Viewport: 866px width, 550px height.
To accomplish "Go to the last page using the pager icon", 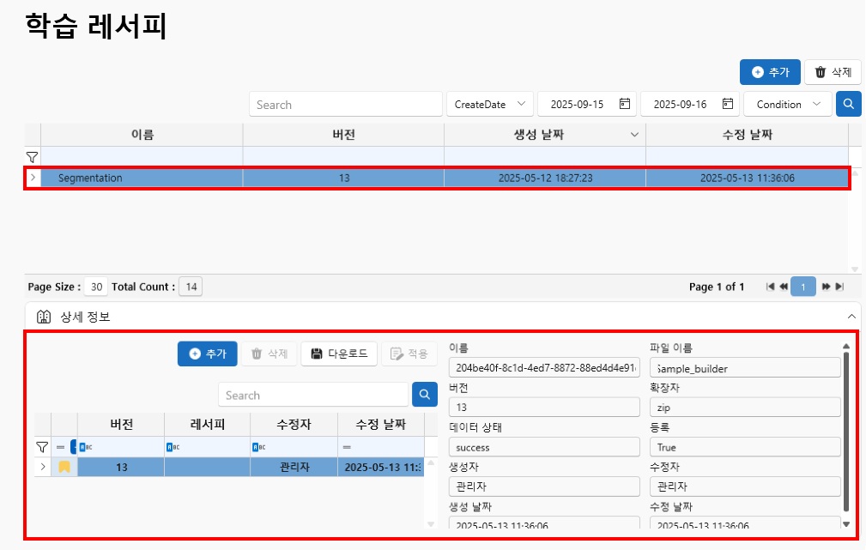I will click(x=839, y=287).
